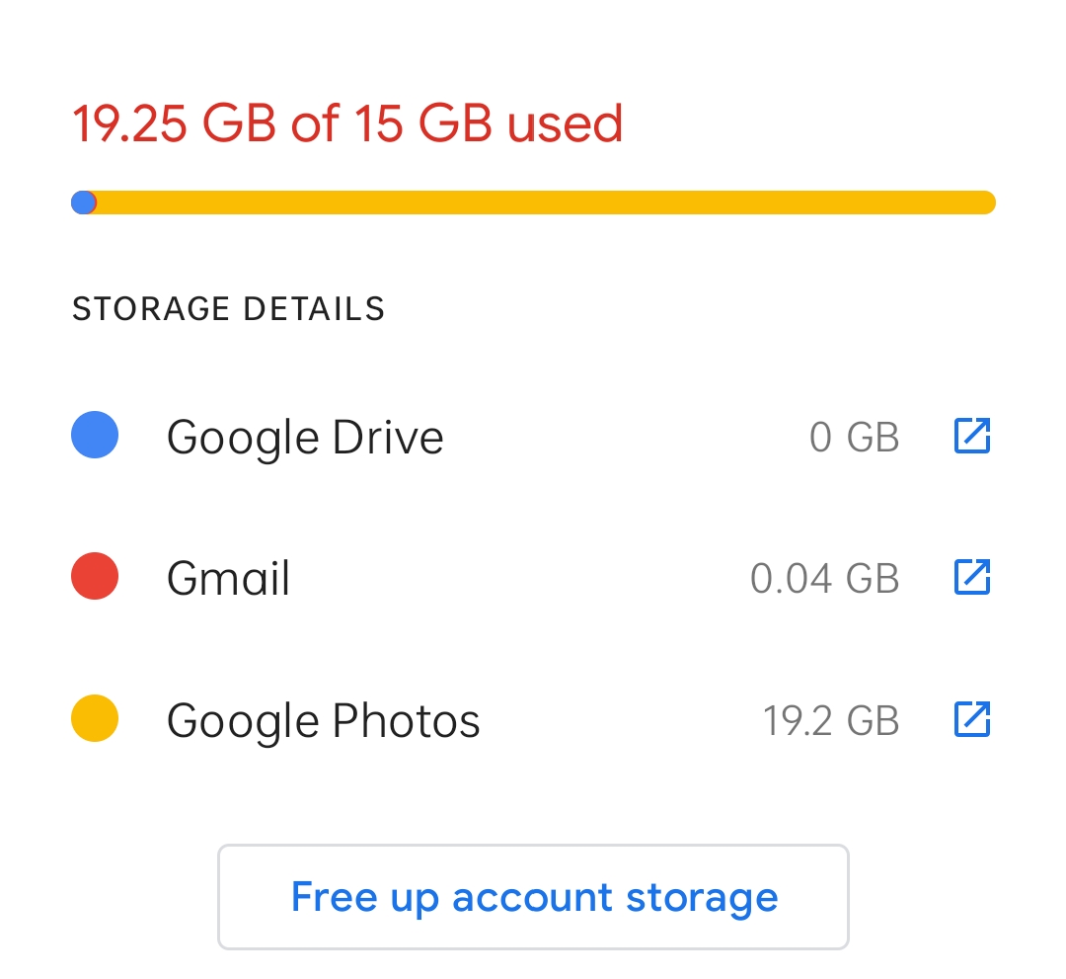Image resolution: width=1066 pixels, height=979 pixels.
Task: Click the word 'used' in the header
Action: tap(565, 123)
